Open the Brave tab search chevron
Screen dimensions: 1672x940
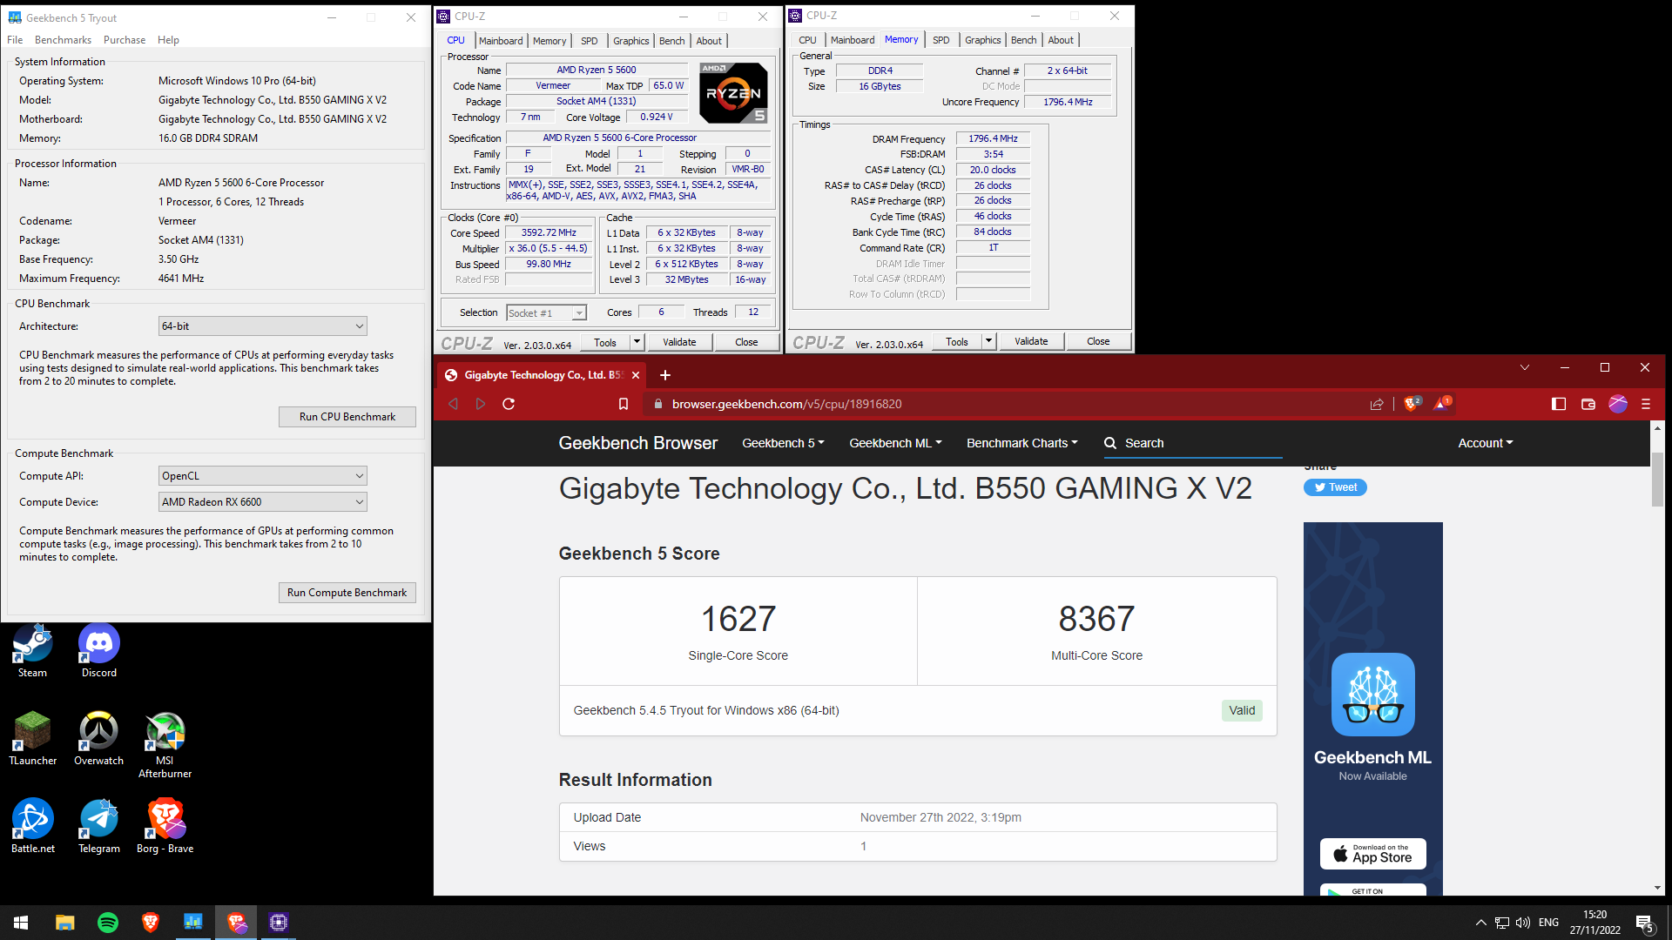point(1525,367)
